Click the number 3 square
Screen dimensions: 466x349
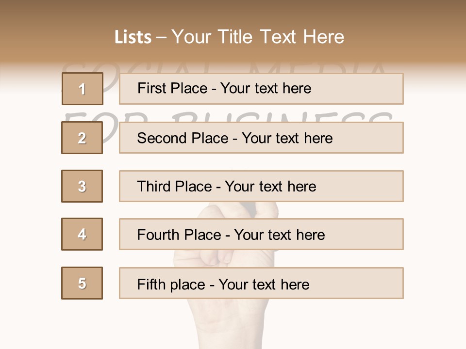click(82, 186)
